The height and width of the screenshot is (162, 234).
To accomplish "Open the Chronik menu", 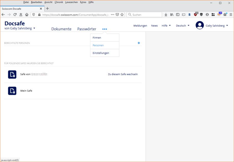I will point(59,2).
